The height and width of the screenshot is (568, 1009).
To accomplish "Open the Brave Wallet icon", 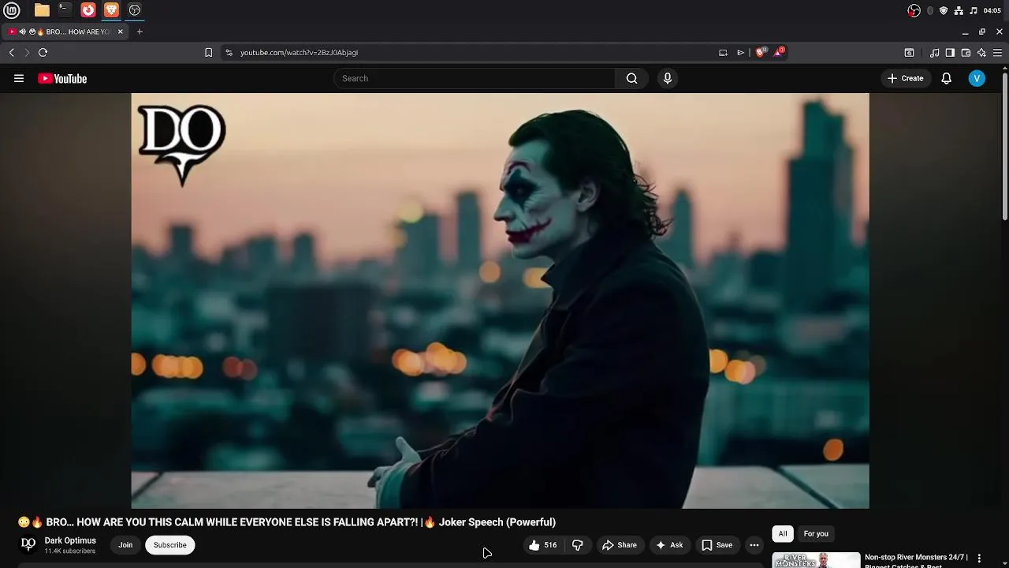I will click(x=966, y=52).
